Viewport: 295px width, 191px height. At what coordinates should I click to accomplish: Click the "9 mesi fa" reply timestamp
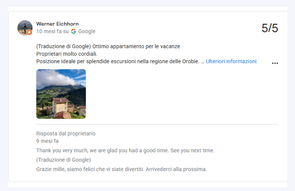(47, 141)
